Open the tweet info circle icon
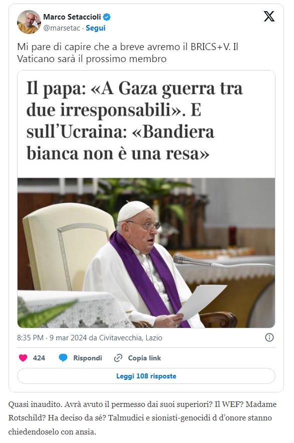 tap(269, 337)
